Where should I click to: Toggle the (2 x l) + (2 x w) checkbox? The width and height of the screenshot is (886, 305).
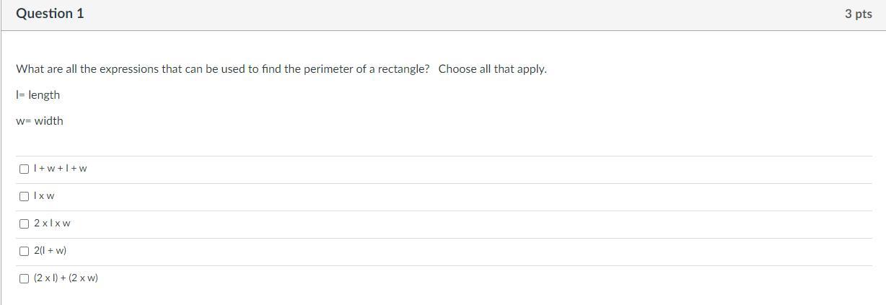(x=25, y=278)
